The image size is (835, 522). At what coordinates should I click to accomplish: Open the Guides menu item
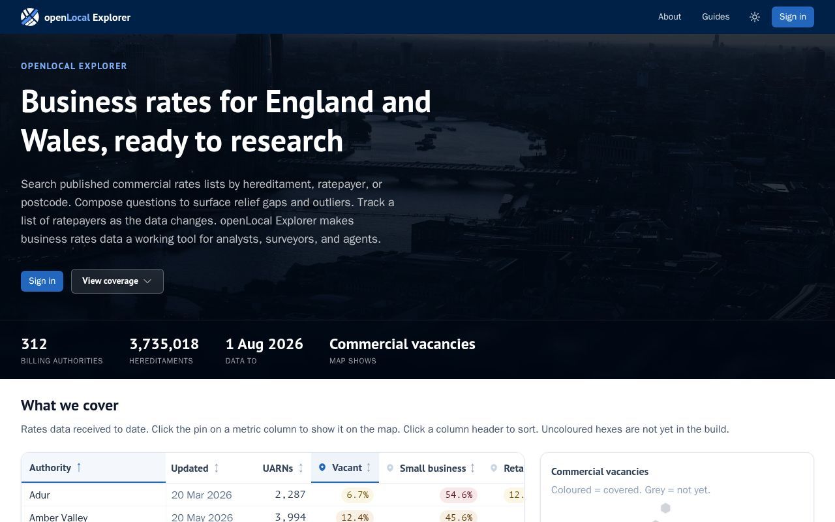pos(716,17)
